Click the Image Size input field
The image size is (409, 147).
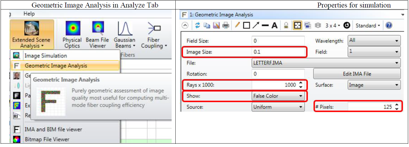[x=277, y=52]
